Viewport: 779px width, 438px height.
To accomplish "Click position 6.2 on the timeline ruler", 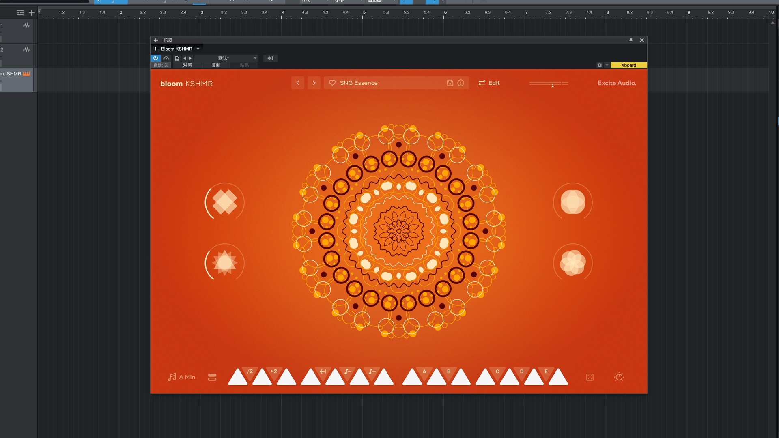I will coord(467,12).
